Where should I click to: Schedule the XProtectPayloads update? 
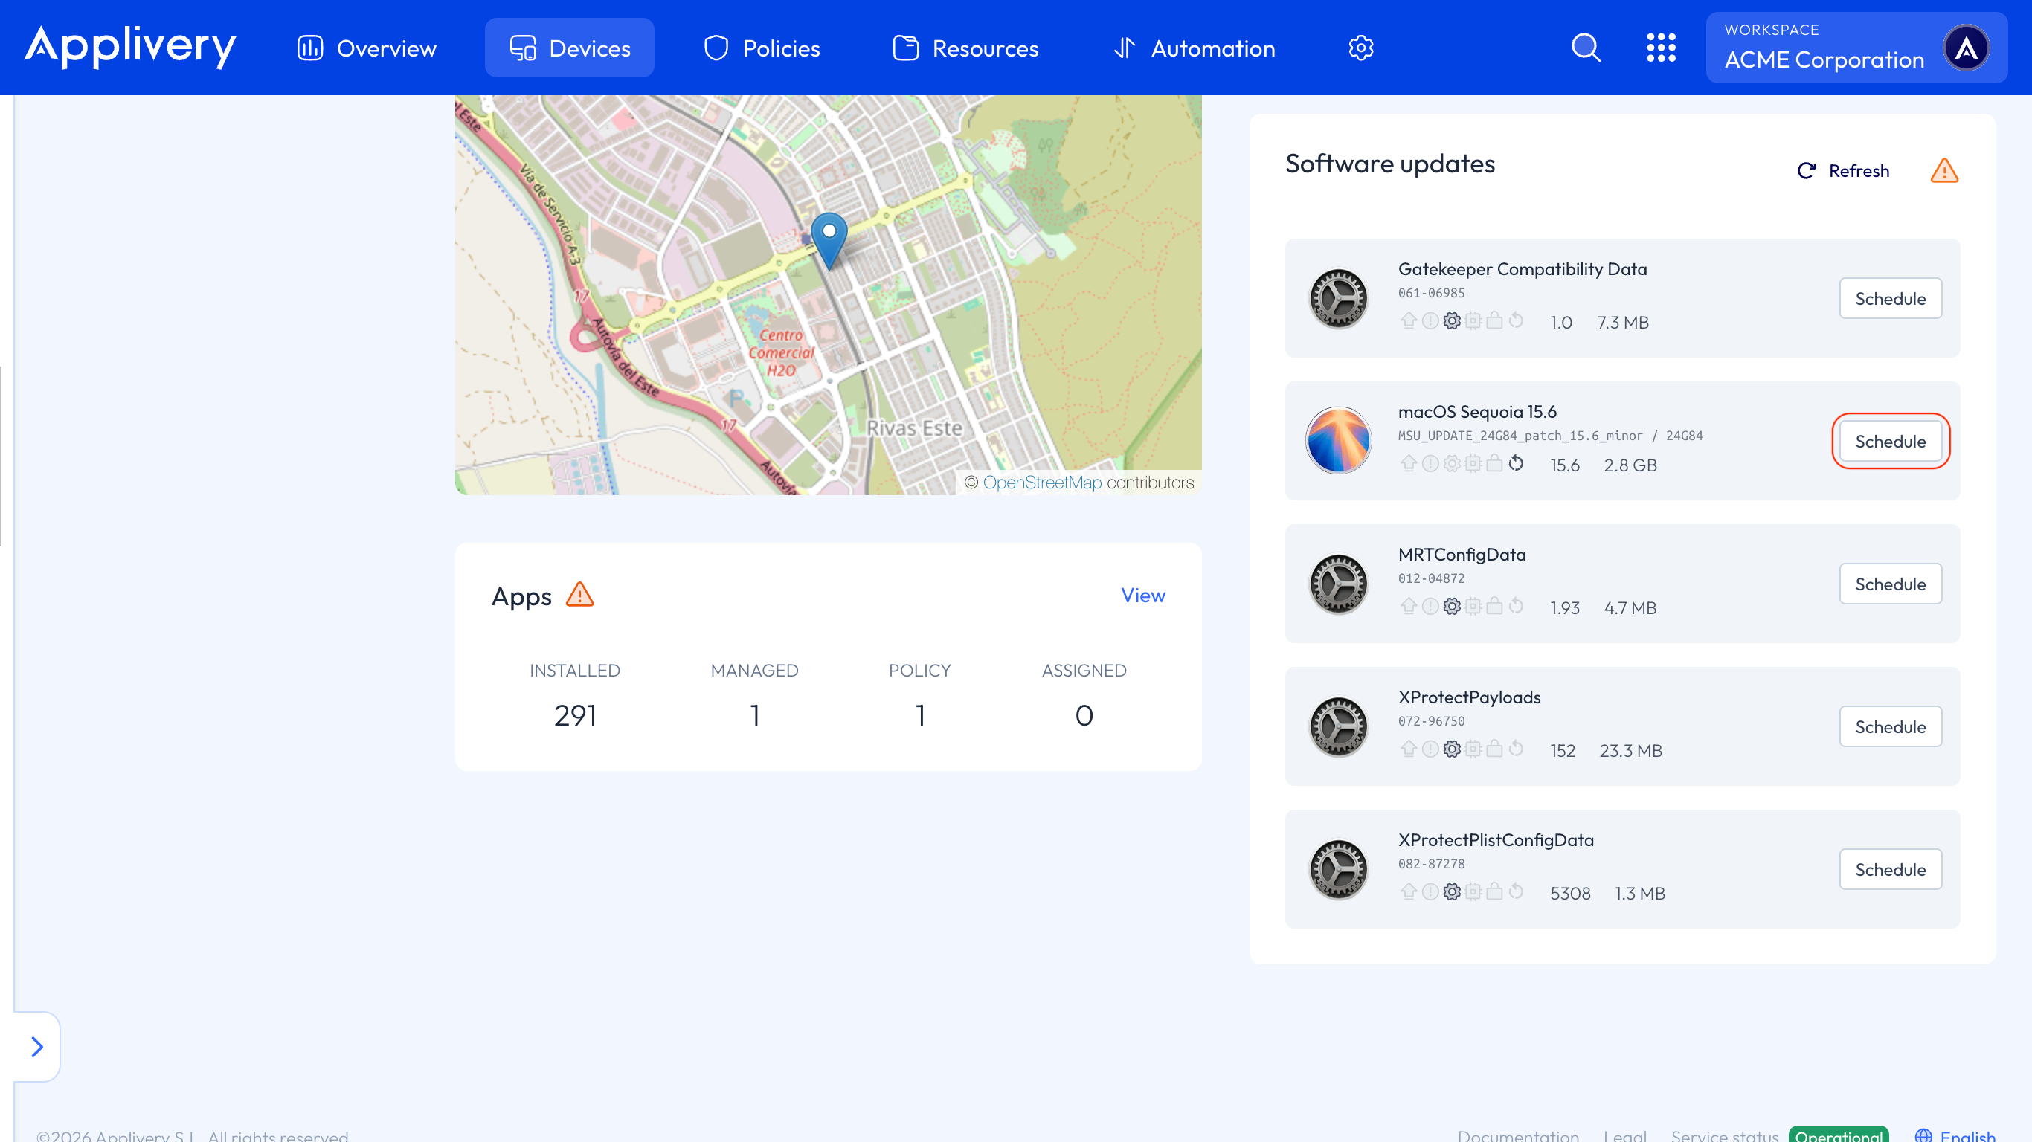(x=1890, y=726)
